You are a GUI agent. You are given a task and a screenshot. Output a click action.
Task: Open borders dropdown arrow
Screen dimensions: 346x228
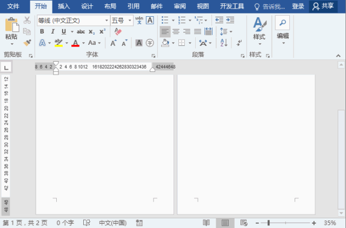click(x=190, y=43)
